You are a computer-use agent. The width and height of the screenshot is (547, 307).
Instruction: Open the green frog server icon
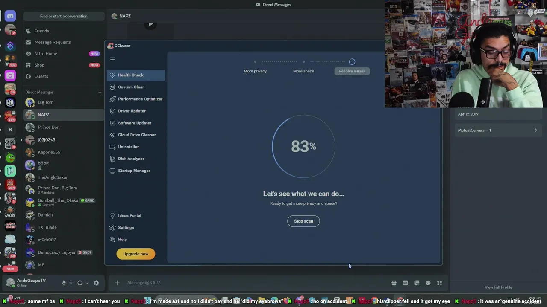pos(10,157)
